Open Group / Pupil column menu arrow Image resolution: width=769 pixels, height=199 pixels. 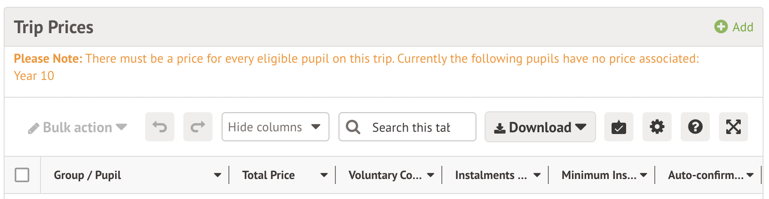(218, 175)
